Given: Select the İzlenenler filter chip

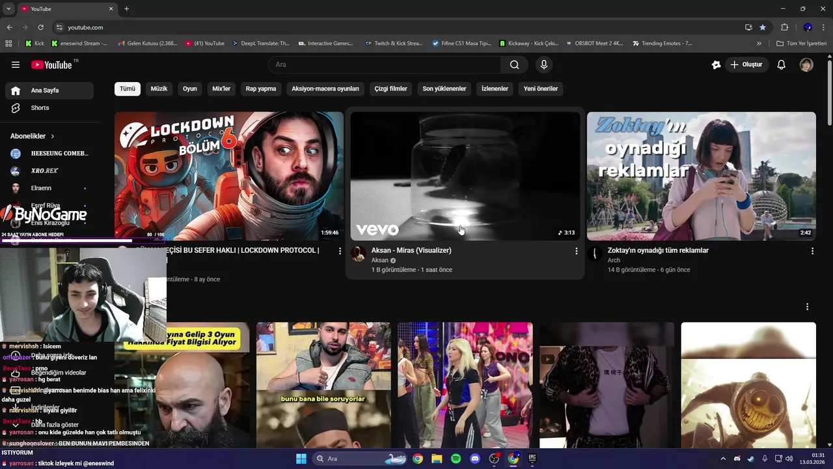Looking at the screenshot, I should click(x=495, y=89).
